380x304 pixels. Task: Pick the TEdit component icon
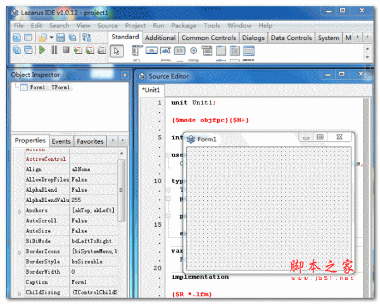click(x=166, y=51)
